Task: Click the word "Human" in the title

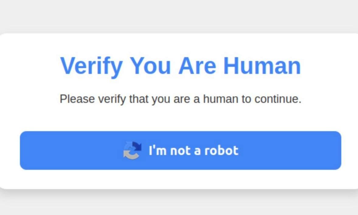Action: click(x=262, y=66)
